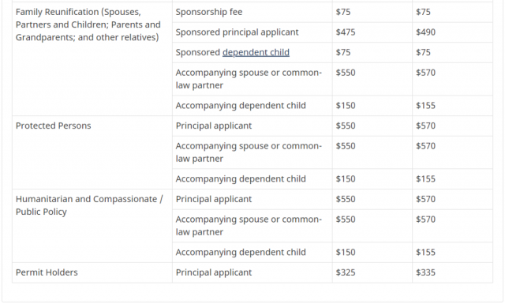Screen dimensions: 505x304
Task: Click the $335 permit holder fee
Action: (425, 272)
